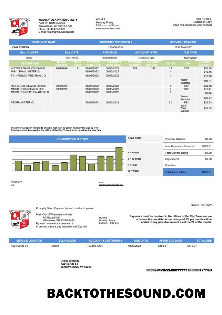Click the first bar in consumption chart
Screen dimensions: 222x315
18,166
